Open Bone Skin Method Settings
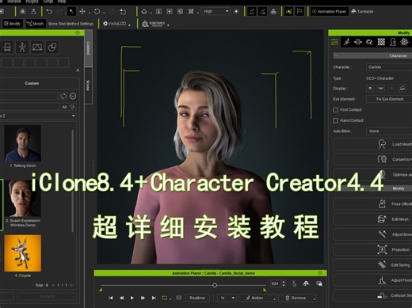Image resolution: width=412 pixels, height=308 pixels. 71,24
